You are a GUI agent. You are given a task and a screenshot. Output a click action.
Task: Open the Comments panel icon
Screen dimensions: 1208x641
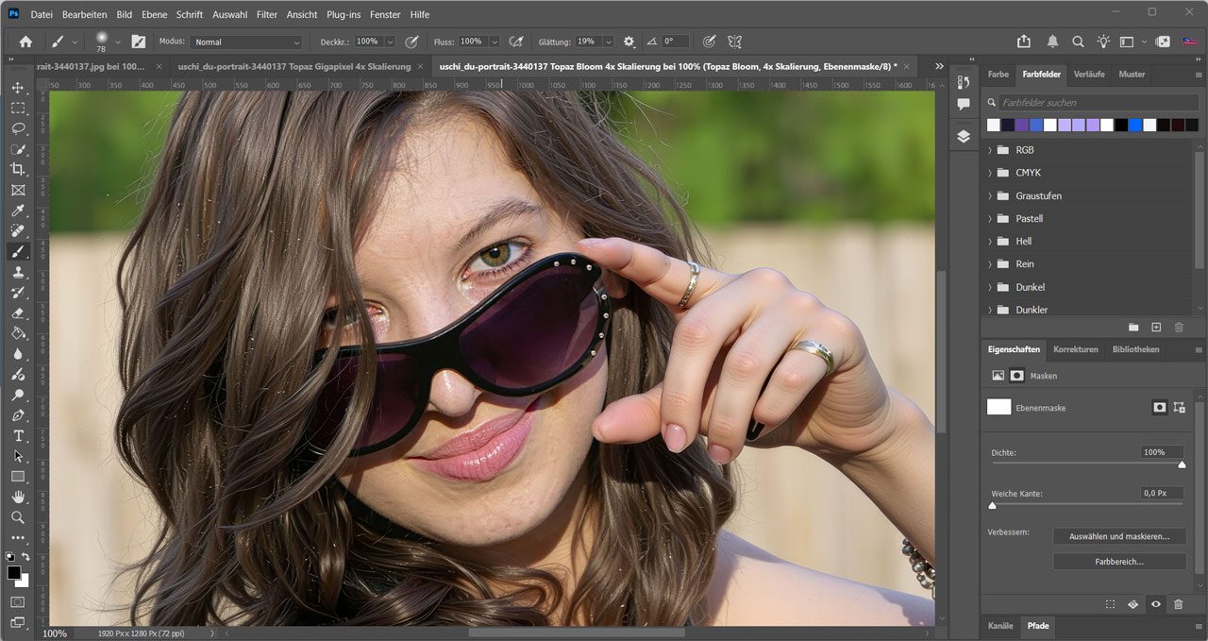(x=964, y=105)
